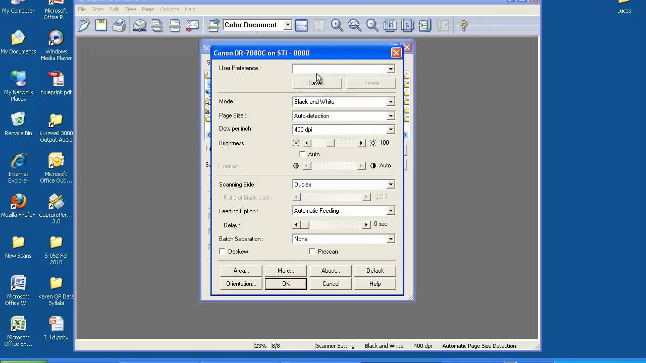This screenshot has width=646, height=363.
Task: Select the Microsoft Office Word desktop icon
Action: (x=18, y=290)
